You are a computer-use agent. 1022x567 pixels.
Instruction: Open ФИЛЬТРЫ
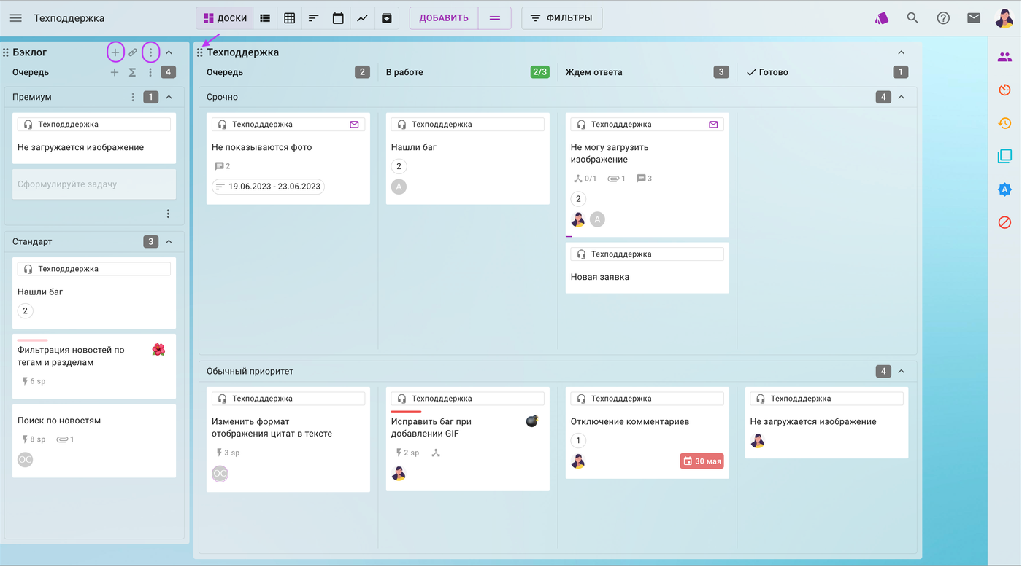point(562,17)
